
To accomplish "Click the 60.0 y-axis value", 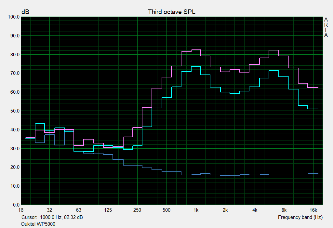I will 15,92.
